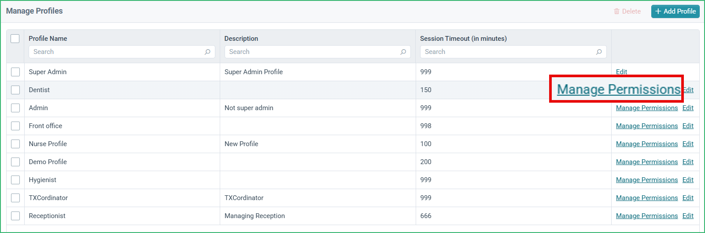Open Manage Permissions for Dentist profile
705x233 pixels.
619,89
